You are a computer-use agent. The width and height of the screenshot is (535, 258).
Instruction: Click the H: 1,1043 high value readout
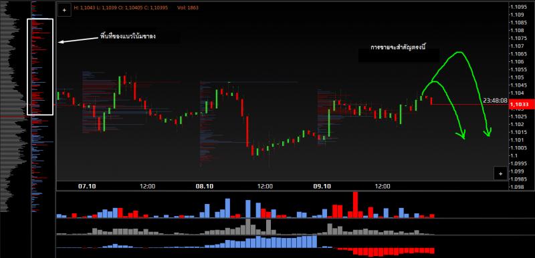[x=86, y=7]
